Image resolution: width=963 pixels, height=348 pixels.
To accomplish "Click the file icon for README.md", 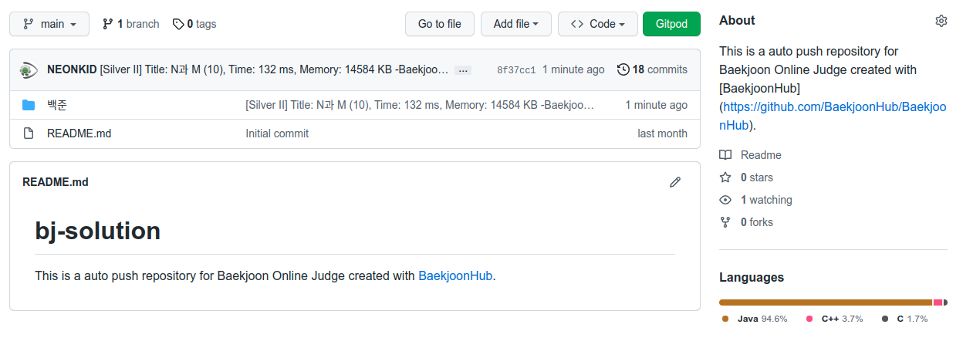I will click(29, 133).
